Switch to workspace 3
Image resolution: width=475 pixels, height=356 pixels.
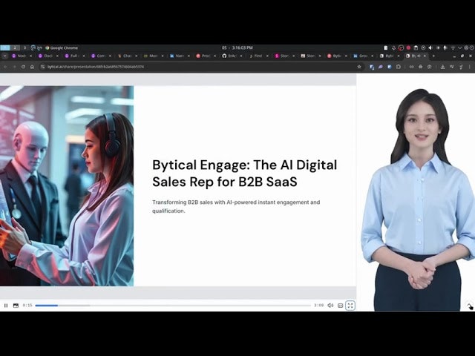(24, 47)
